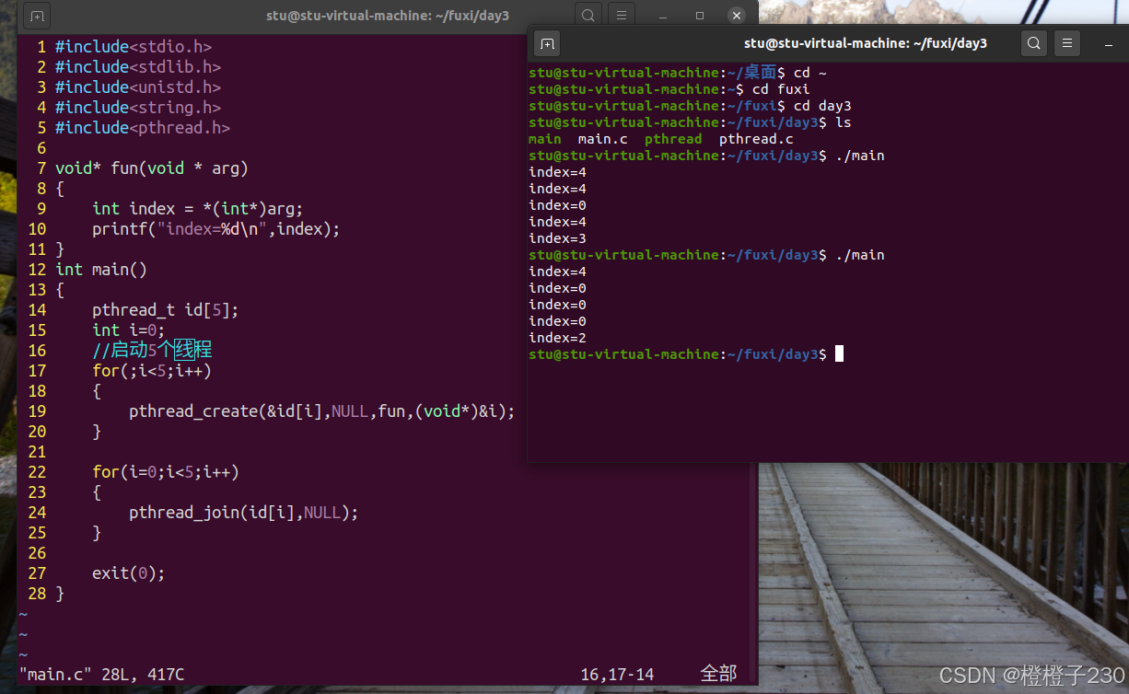Click the search icon in the shell output terminal
The height and width of the screenshot is (694, 1129).
tap(1034, 43)
